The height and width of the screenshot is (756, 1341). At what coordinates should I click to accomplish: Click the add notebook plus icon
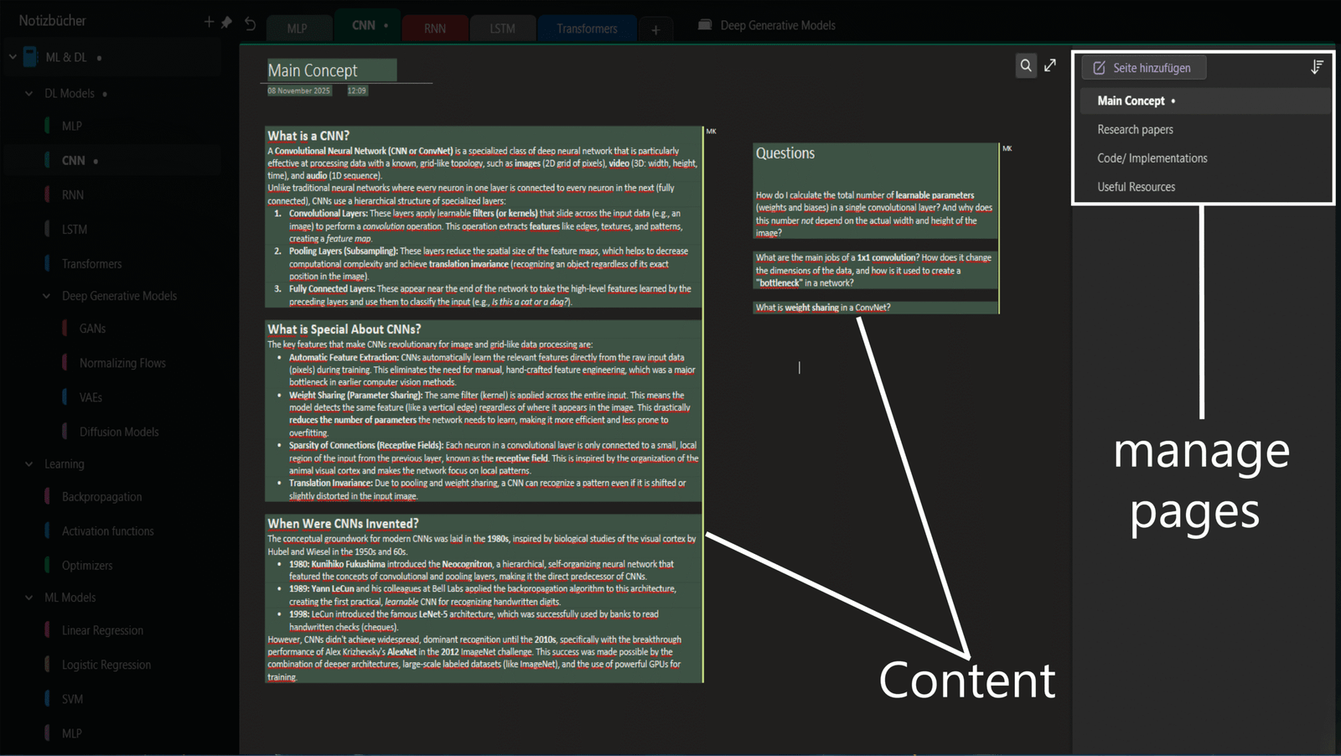click(209, 22)
